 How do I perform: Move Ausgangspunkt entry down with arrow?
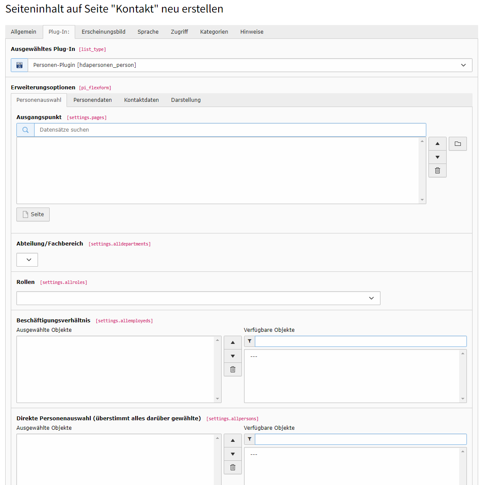coord(437,157)
